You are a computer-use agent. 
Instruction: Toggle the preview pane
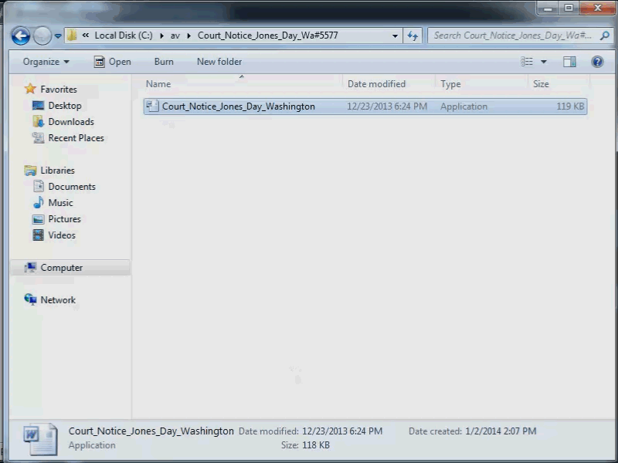pyautogui.click(x=569, y=62)
